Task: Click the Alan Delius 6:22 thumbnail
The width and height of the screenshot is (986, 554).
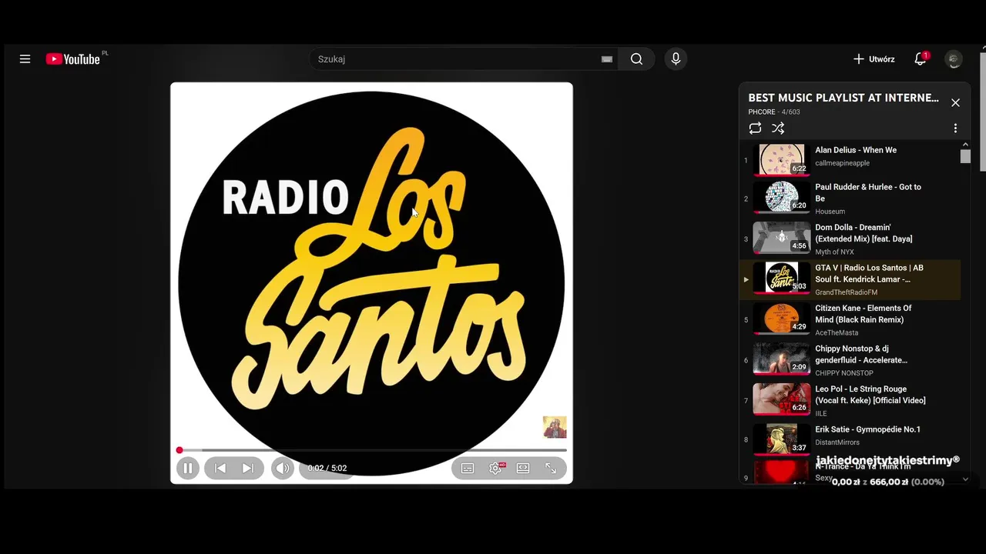Action: (781, 160)
